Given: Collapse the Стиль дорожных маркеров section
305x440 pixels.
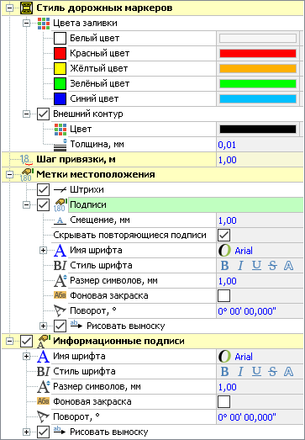Looking at the screenshot, I should [x=10, y=8].
